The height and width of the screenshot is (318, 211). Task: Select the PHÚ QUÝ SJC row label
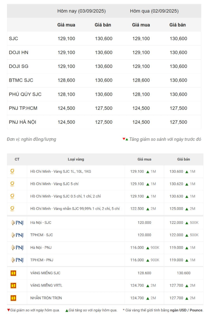point(25,94)
